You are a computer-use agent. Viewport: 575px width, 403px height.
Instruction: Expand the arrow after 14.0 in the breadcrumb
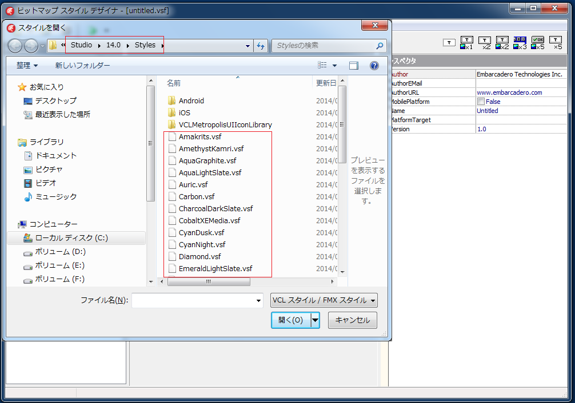tap(127, 46)
